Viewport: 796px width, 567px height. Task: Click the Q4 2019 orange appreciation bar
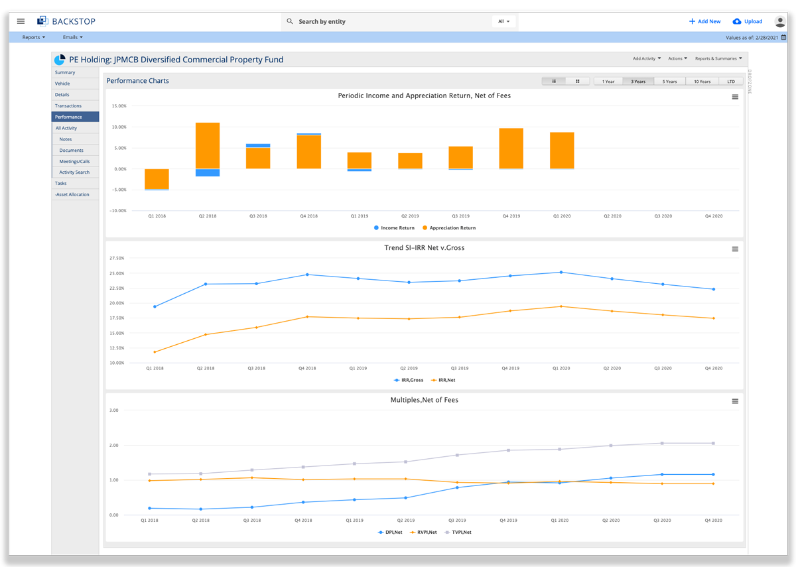click(511, 149)
